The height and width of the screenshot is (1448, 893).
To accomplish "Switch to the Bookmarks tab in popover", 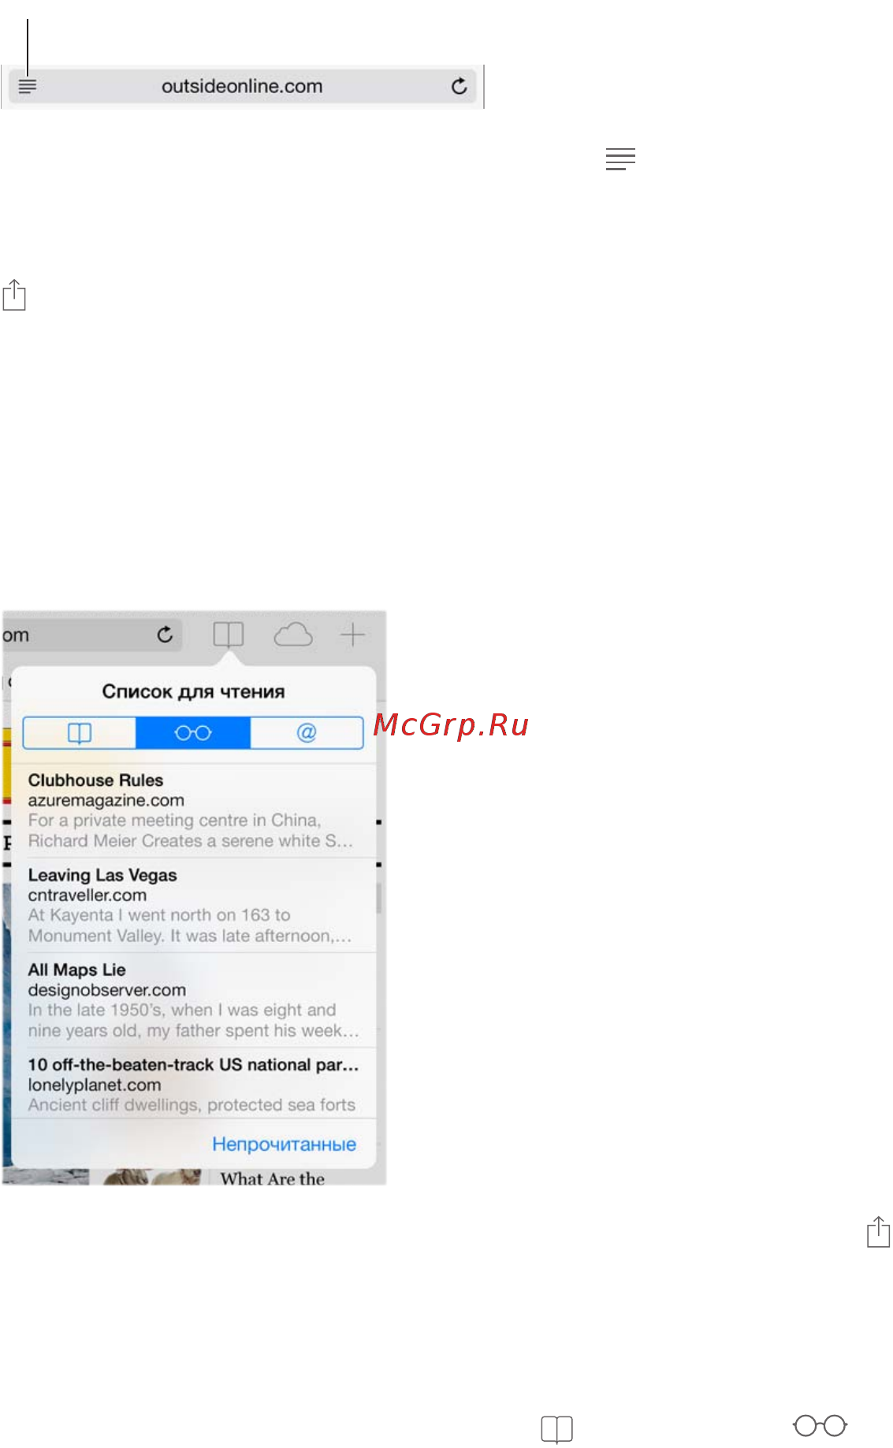I will click(x=80, y=733).
